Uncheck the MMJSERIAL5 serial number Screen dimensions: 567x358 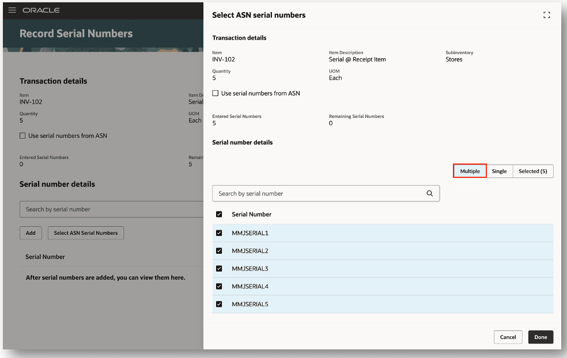click(219, 304)
